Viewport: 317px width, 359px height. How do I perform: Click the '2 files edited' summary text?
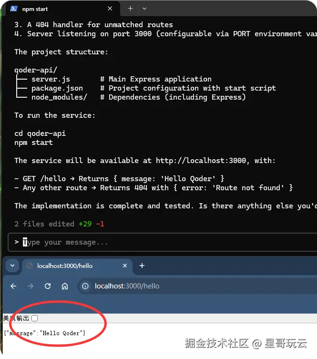pyautogui.click(x=44, y=224)
